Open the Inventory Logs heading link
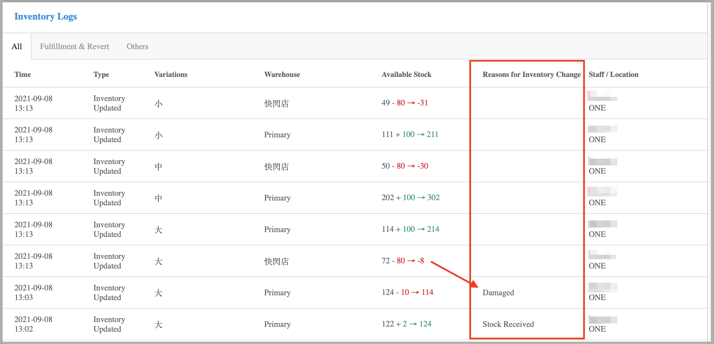714x344 pixels. click(46, 16)
